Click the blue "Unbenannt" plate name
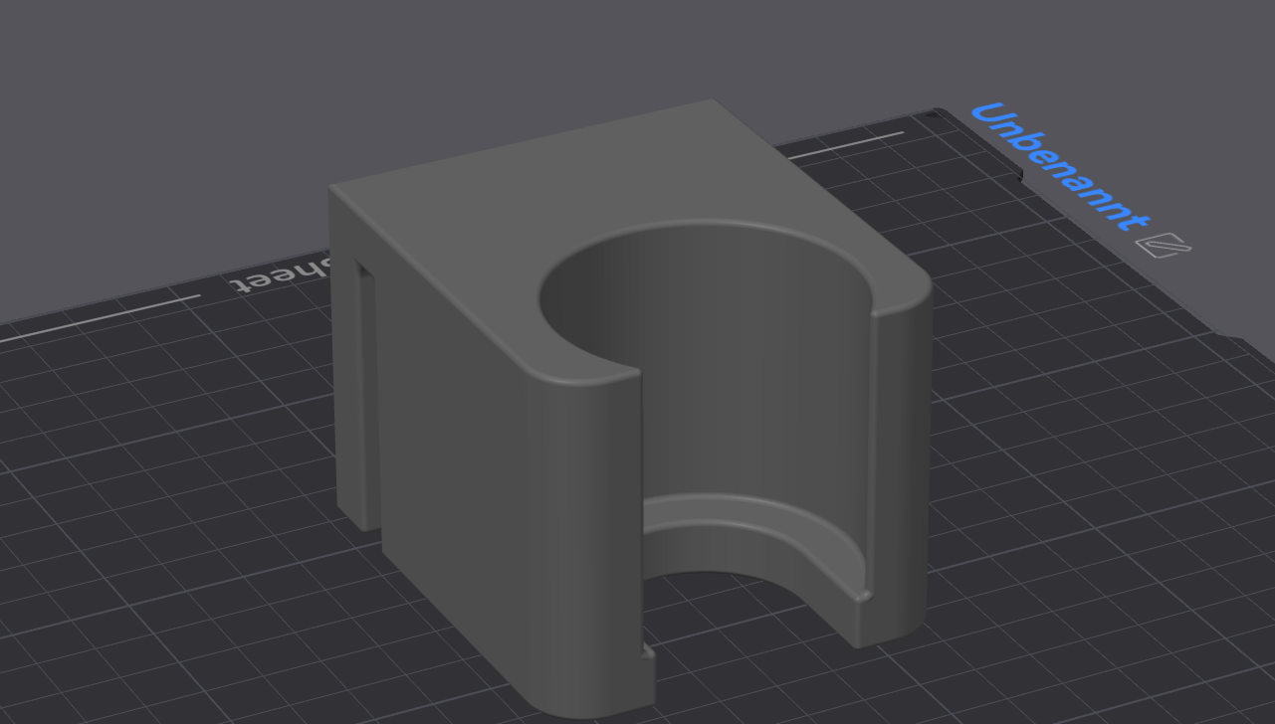Screen dimensions: 1275x724 1059,166
